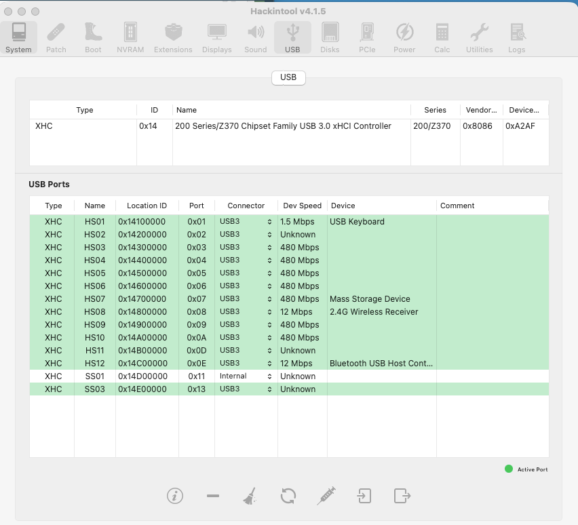Open the PCIe section
Image resolution: width=578 pixels, height=525 pixels.
click(x=367, y=38)
